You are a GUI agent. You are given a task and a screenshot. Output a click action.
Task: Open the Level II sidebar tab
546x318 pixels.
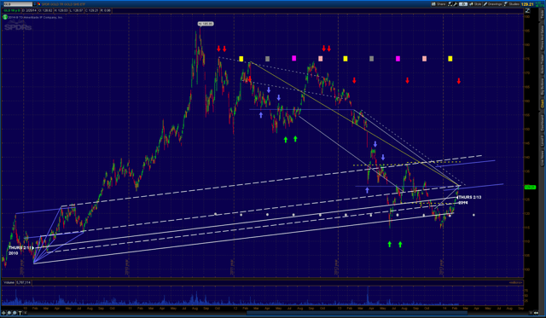[543, 141]
